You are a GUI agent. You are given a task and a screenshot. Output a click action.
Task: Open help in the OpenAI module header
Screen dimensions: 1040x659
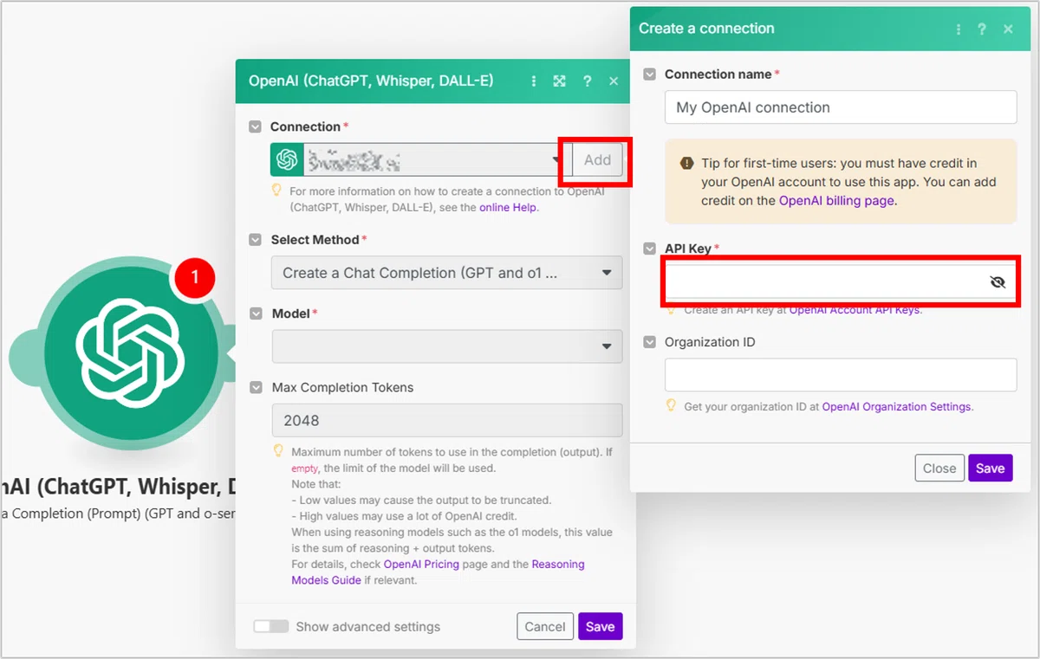point(587,81)
